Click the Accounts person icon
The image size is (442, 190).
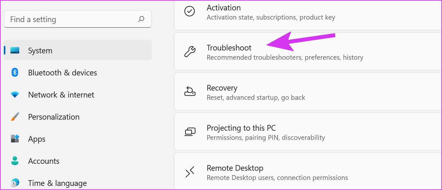click(15, 161)
